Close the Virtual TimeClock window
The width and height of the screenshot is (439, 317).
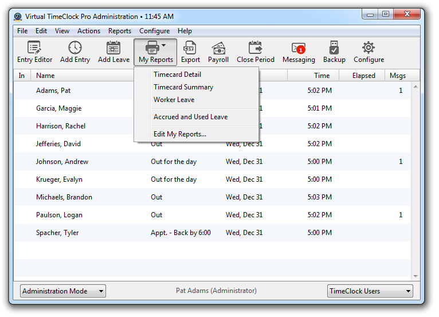pos(407,14)
